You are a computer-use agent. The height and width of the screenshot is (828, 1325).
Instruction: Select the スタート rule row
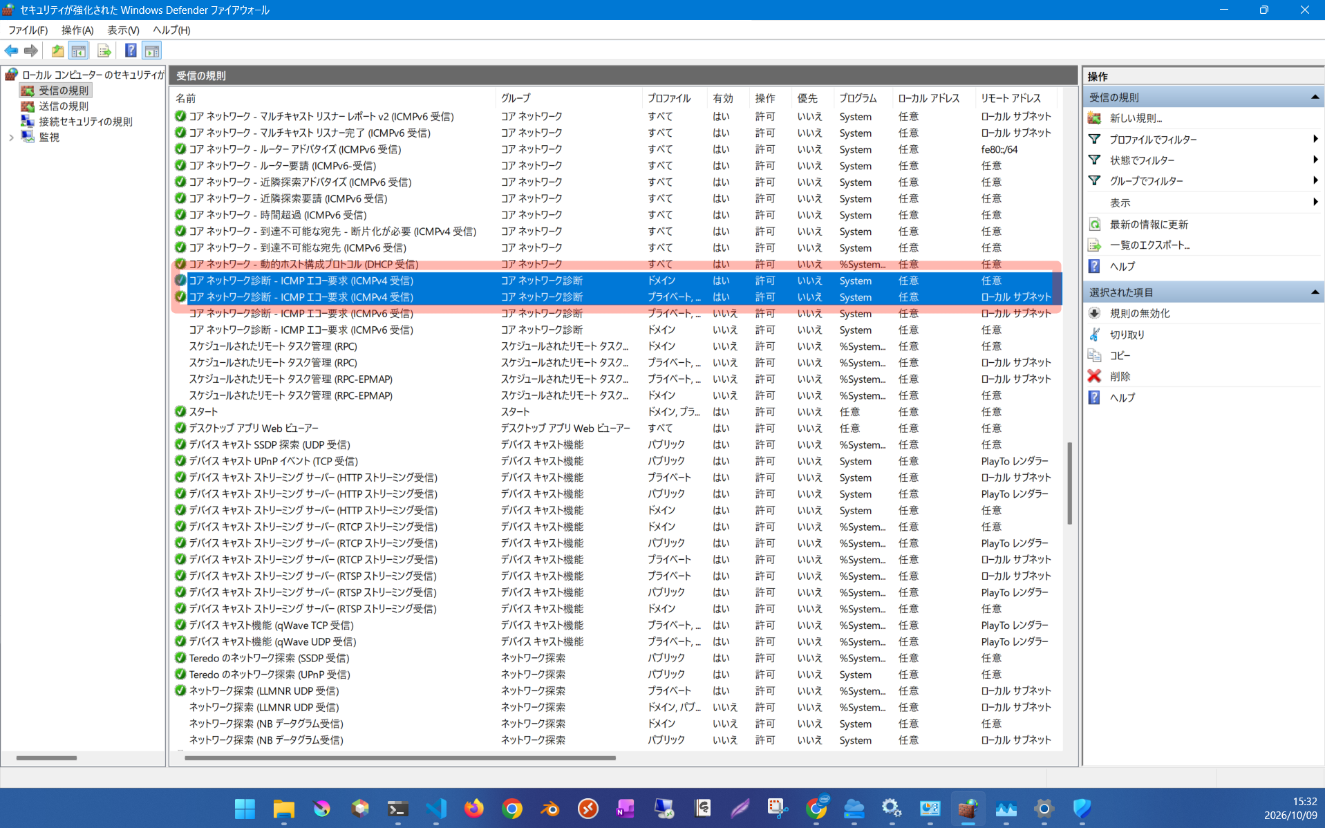pos(617,411)
